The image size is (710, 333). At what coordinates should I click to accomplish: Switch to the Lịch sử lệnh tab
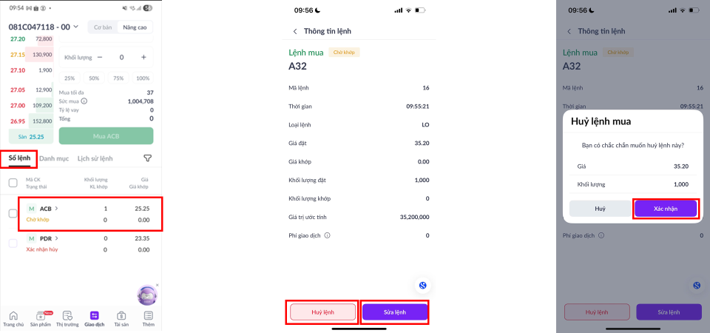pos(95,158)
